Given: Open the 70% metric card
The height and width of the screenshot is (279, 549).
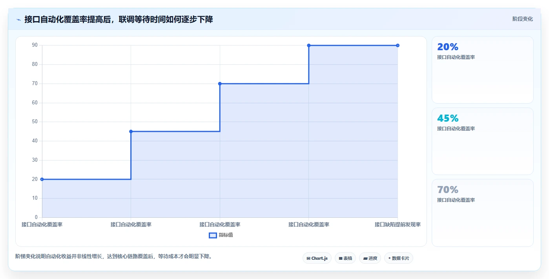Looking at the screenshot, I should tap(483, 213).
